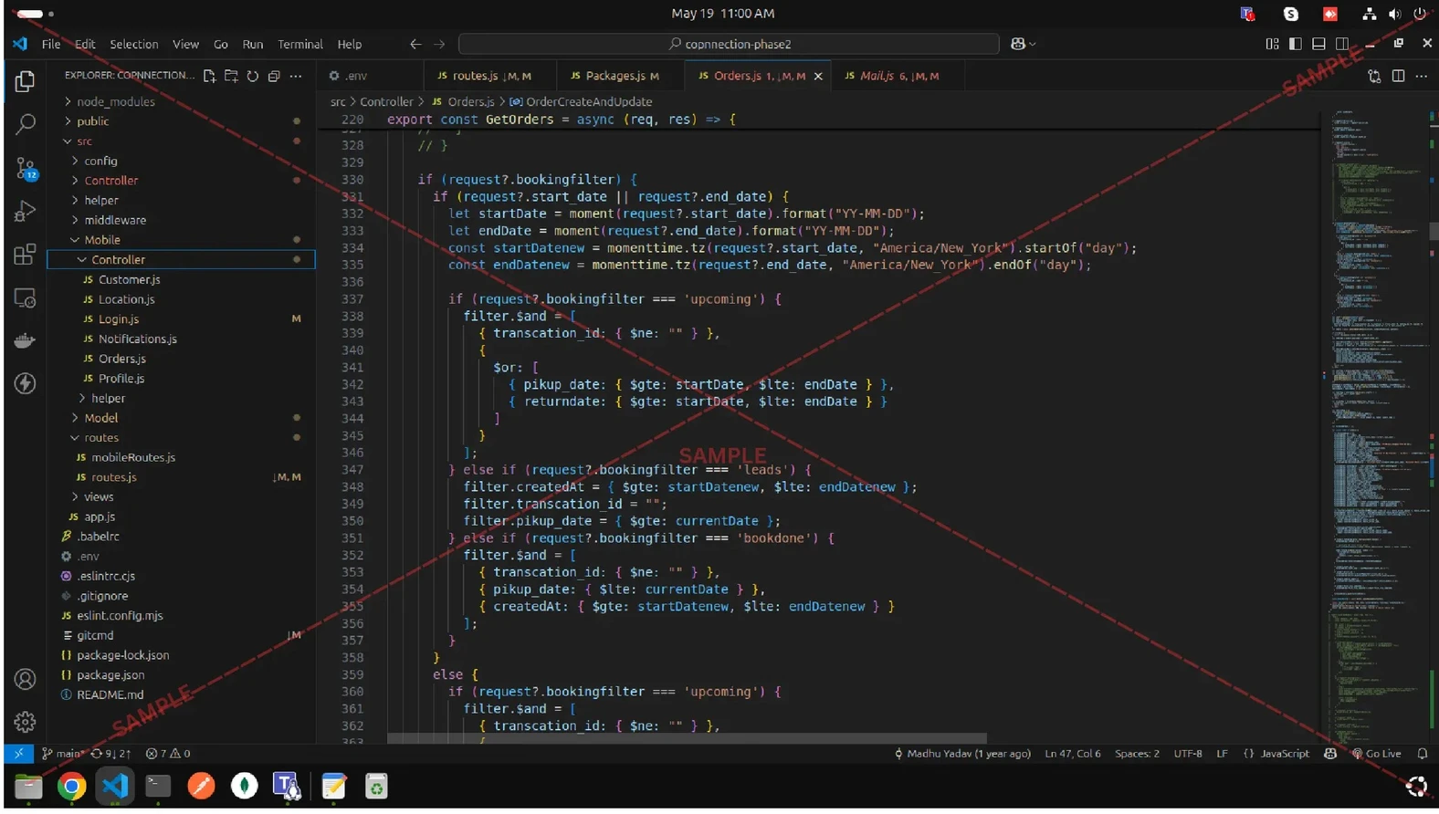Open Postman from the dock
Screen dimensions: 1439x814
pyautogui.click(x=201, y=786)
